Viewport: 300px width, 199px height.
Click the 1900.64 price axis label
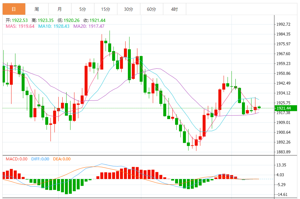283,132
